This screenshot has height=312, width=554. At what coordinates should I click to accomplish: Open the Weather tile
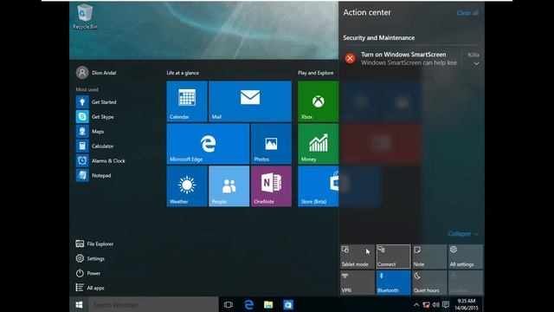[x=187, y=186]
